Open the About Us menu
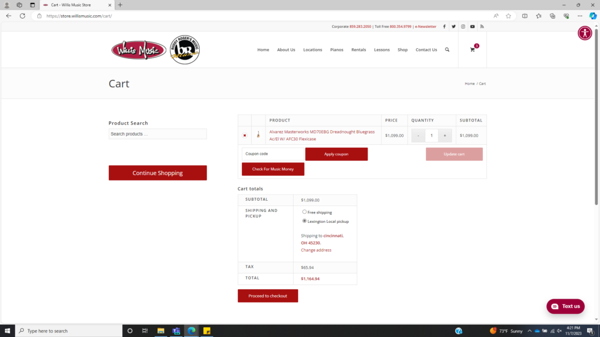The width and height of the screenshot is (600, 337). click(x=286, y=49)
